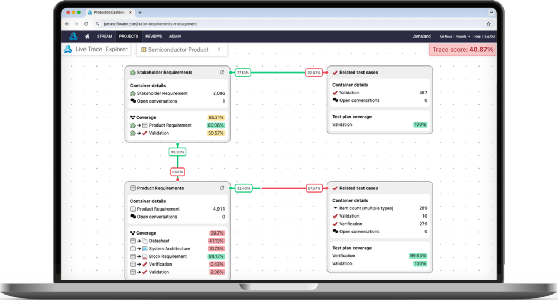Click the 99.17% Block Requirement value
This screenshot has width=558, height=300.
216,256
